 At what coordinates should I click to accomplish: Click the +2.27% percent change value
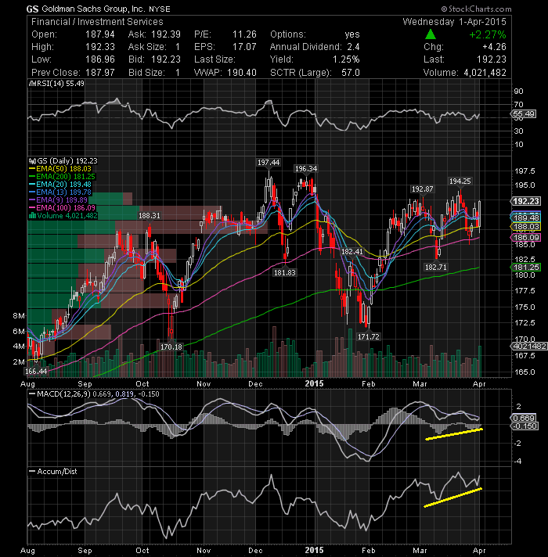tap(487, 34)
